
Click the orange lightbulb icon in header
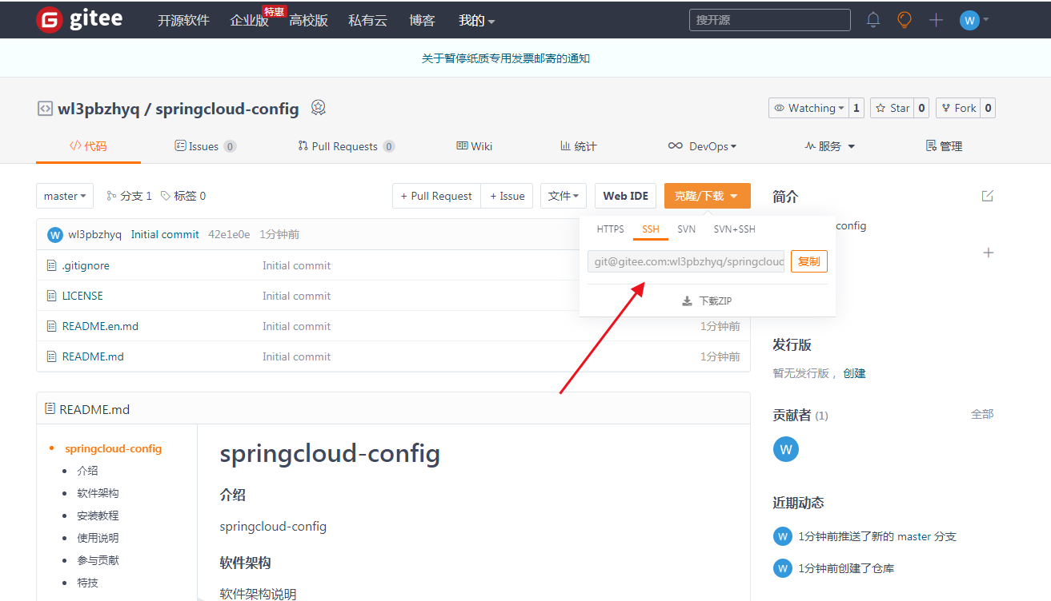(905, 20)
